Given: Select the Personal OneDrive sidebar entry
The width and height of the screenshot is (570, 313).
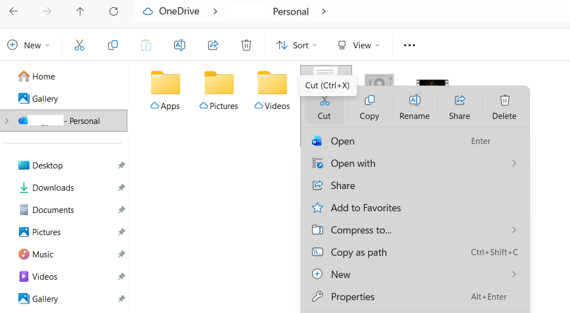Looking at the screenshot, I should point(64,121).
